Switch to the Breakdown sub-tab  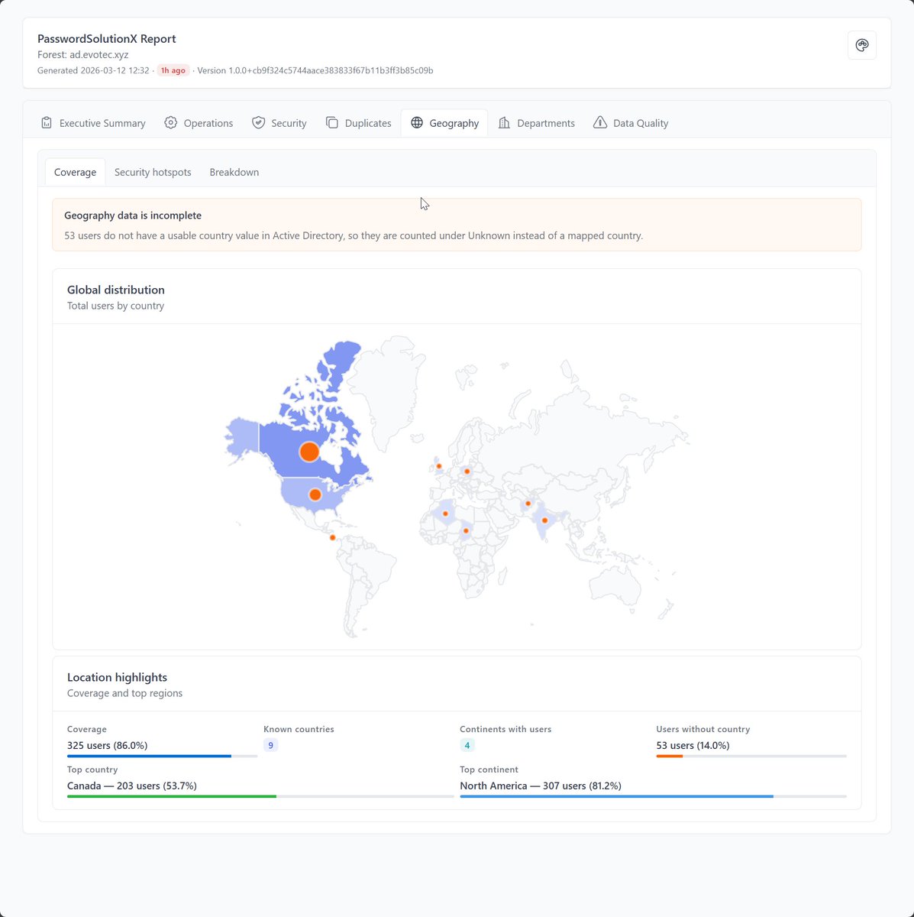pyautogui.click(x=234, y=173)
